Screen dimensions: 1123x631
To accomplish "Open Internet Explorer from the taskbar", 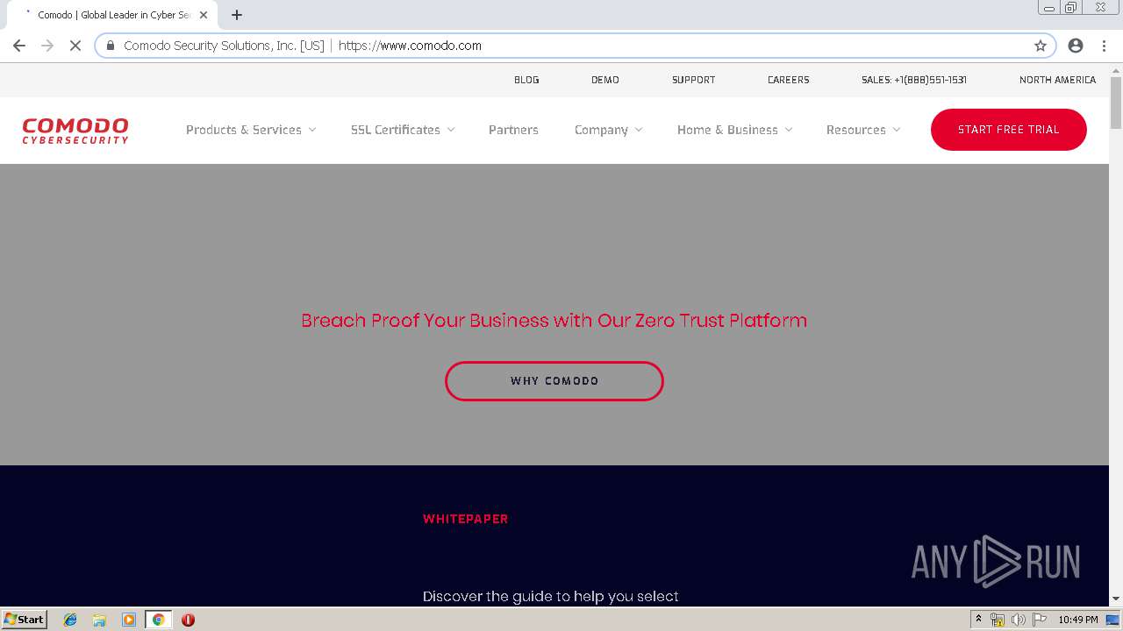I will tap(70, 620).
